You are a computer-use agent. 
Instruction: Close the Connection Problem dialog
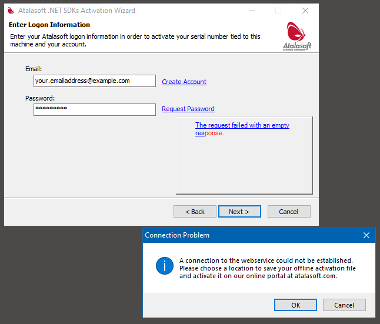(366, 235)
